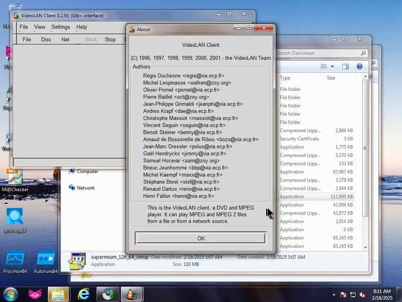This screenshot has height=302, width=402.
Task: Select the 2,014 KB Application row
Action: click(x=316, y=221)
